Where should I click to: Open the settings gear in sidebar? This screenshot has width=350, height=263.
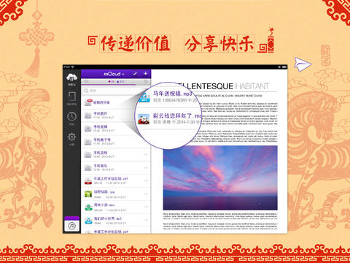[71, 137]
